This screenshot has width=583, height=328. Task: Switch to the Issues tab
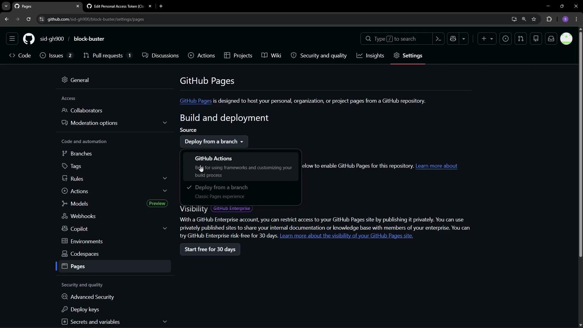coord(57,56)
